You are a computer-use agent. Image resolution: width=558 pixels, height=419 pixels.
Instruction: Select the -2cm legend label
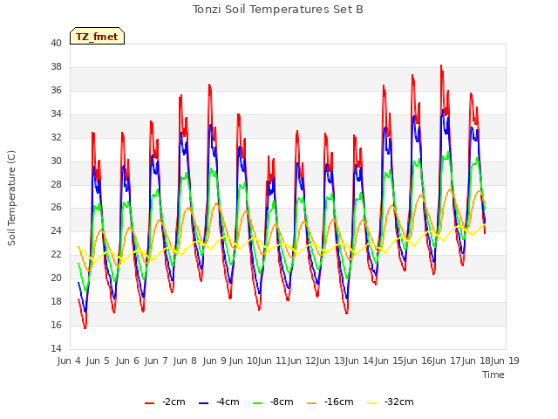coord(174,402)
